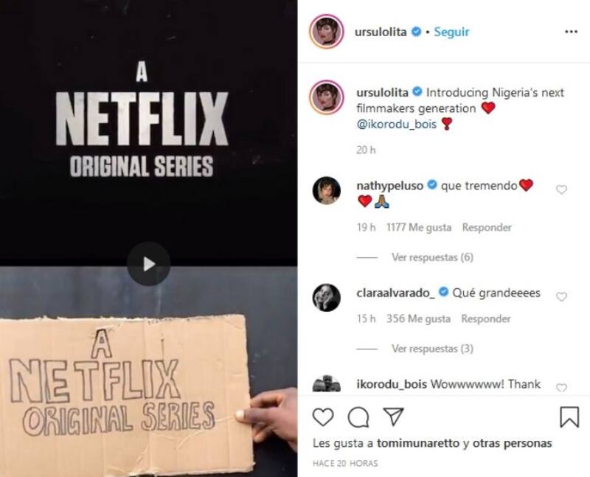The image size is (590, 477).
Task: Open ursulolita's profile picture in header
Action: (x=326, y=32)
